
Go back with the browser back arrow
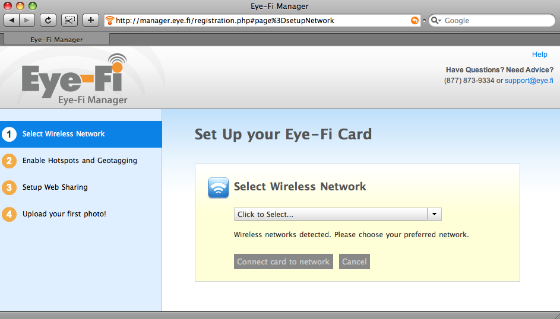click(12, 20)
